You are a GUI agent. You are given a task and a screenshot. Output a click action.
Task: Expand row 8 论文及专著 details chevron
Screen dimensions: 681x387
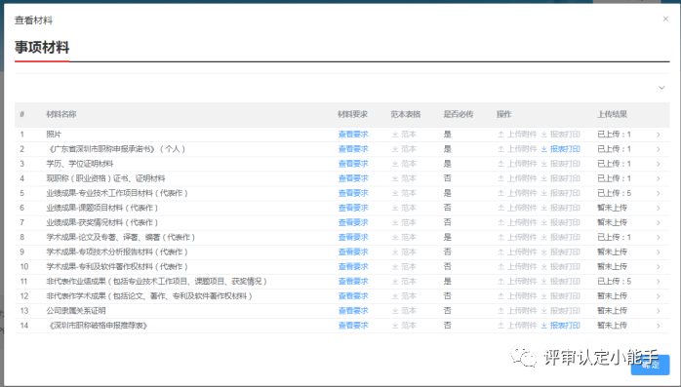coord(659,238)
